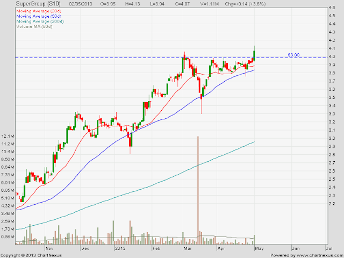Click the Copyright © 2013 ChartNexus text
Screen dimensions: 344x258
point(31,255)
